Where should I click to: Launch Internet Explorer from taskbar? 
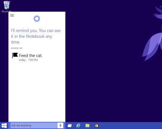(x=78, y=125)
